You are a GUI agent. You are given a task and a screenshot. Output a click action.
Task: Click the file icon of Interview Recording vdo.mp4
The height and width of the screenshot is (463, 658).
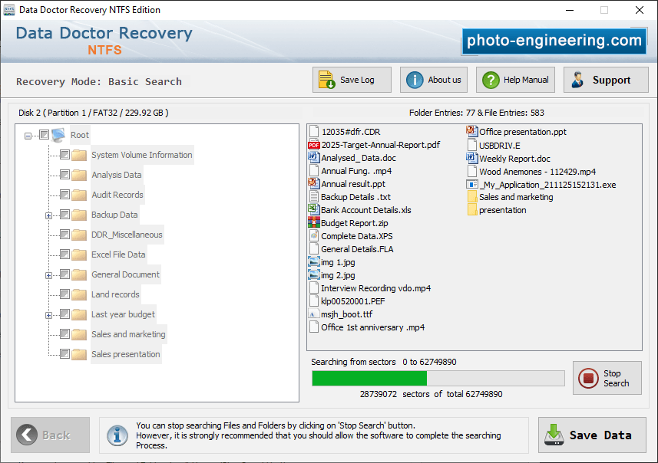(x=313, y=288)
